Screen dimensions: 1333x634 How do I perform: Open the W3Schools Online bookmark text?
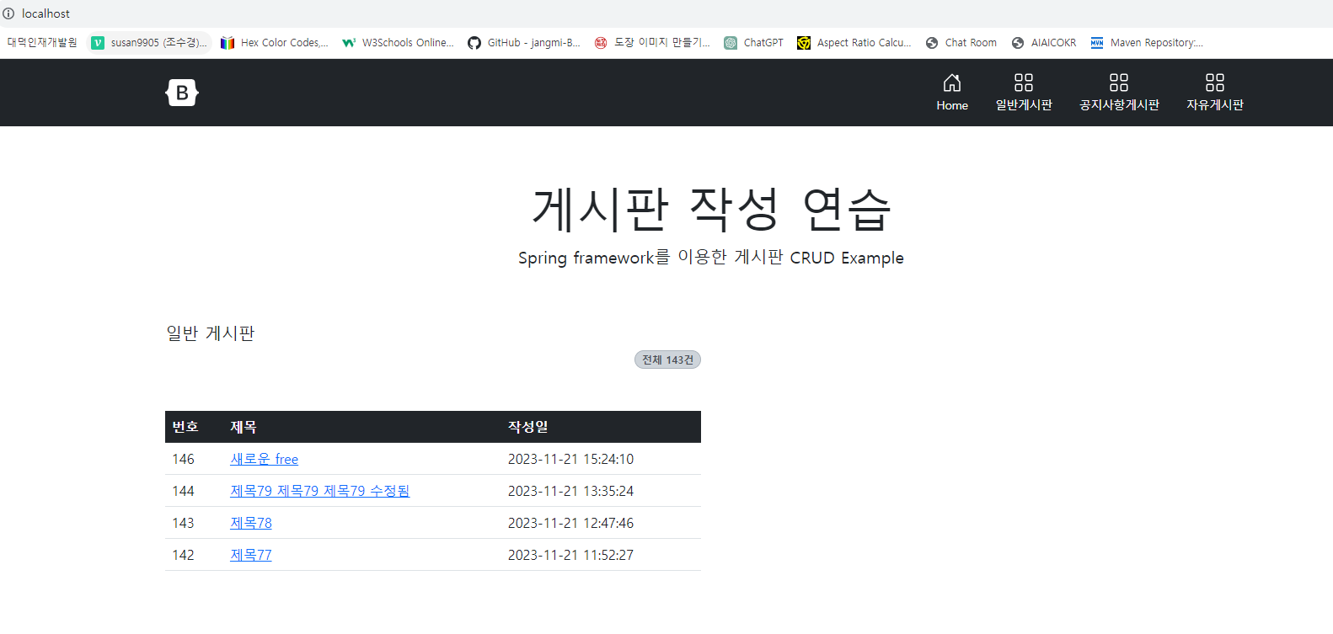pyautogui.click(x=408, y=43)
